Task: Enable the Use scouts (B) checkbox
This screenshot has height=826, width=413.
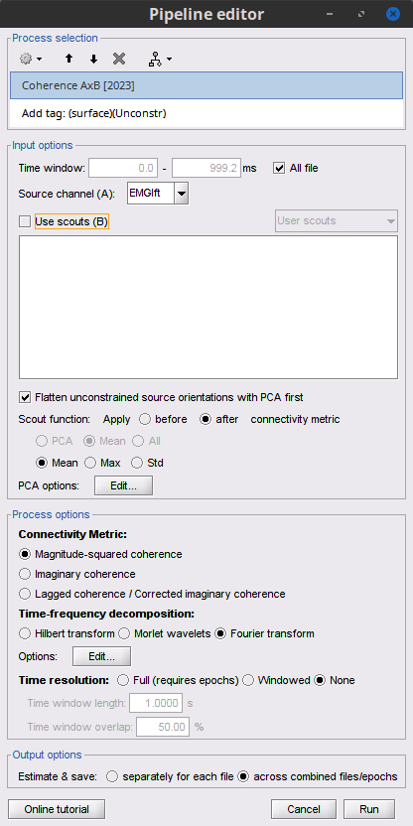Action: pyautogui.click(x=25, y=221)
